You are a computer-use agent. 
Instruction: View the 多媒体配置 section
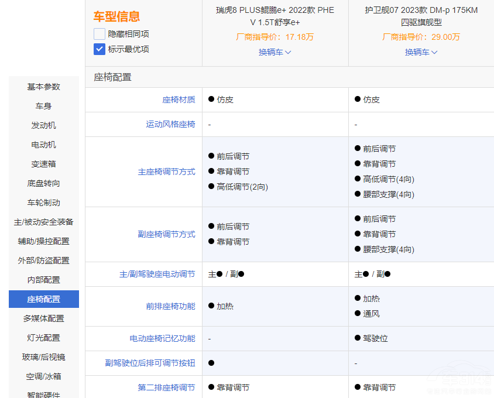click(x=43, y=318)
